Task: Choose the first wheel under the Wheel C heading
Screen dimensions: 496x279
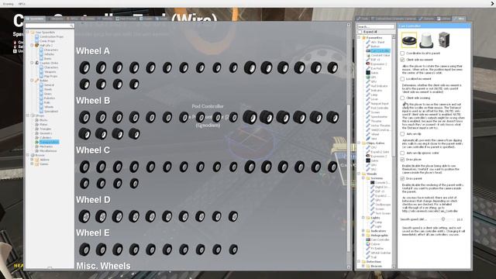Action: [84, 167]
